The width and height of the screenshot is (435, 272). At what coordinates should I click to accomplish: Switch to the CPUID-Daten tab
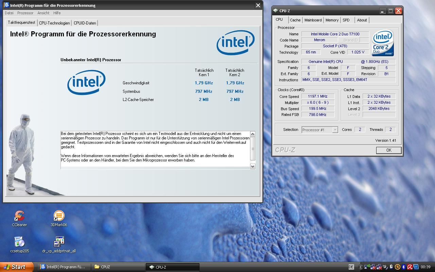point(85,23)
